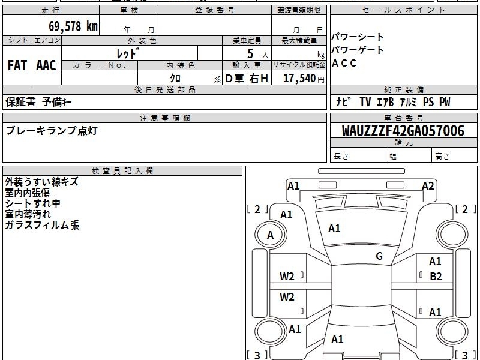Click the 予備キー entry
This screenshot has height=360, width=480.
point(57,102)
